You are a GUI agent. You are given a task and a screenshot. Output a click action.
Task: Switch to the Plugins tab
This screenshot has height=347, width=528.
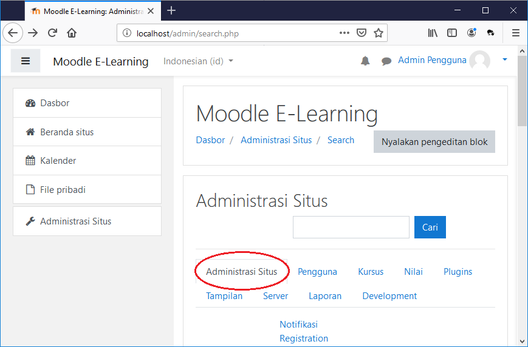[x=458, y=271]
